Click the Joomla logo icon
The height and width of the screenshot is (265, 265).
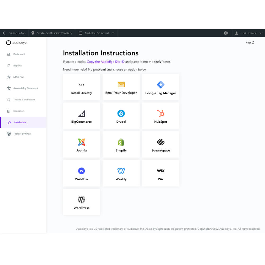pyautogui.click(x=81, y=142)
